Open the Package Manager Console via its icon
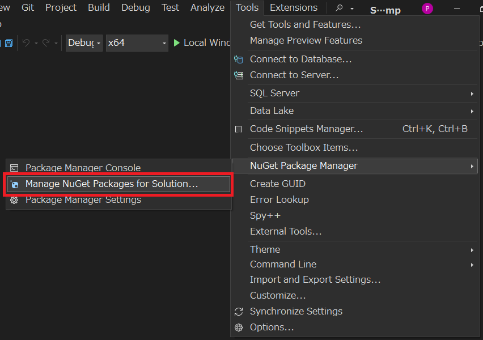The image size is (483, 340). tap(15, 168)
